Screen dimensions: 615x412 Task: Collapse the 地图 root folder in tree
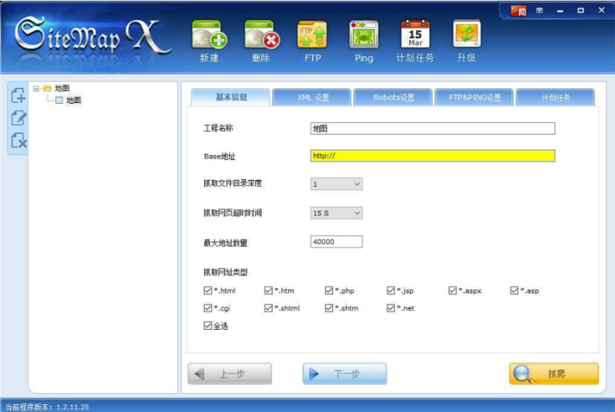[36, 88]
